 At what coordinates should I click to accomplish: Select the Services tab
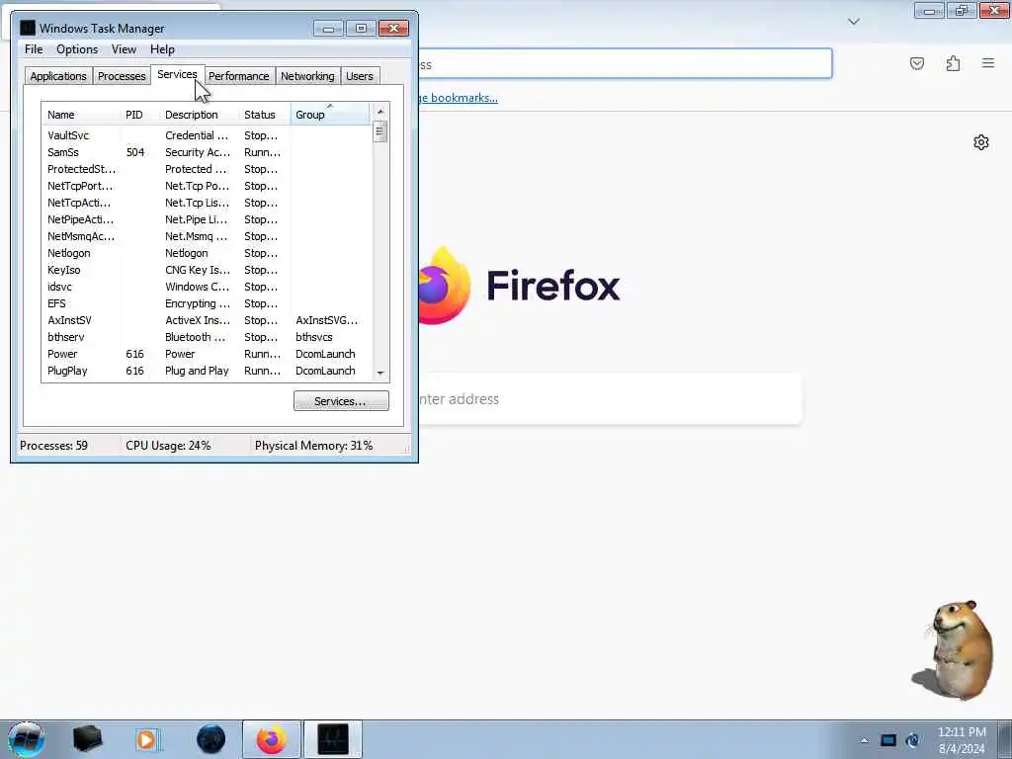pyautogui.click(x=177, y=74)
